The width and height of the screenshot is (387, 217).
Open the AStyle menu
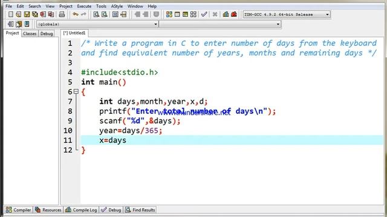[x=117, y=6]
